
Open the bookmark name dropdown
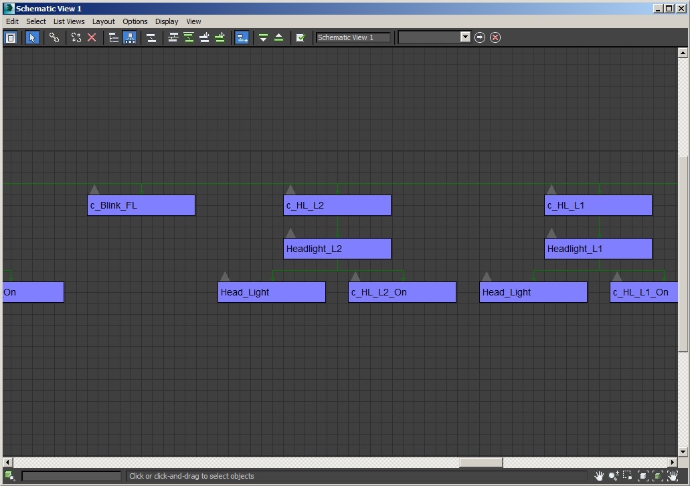[465, 37]
